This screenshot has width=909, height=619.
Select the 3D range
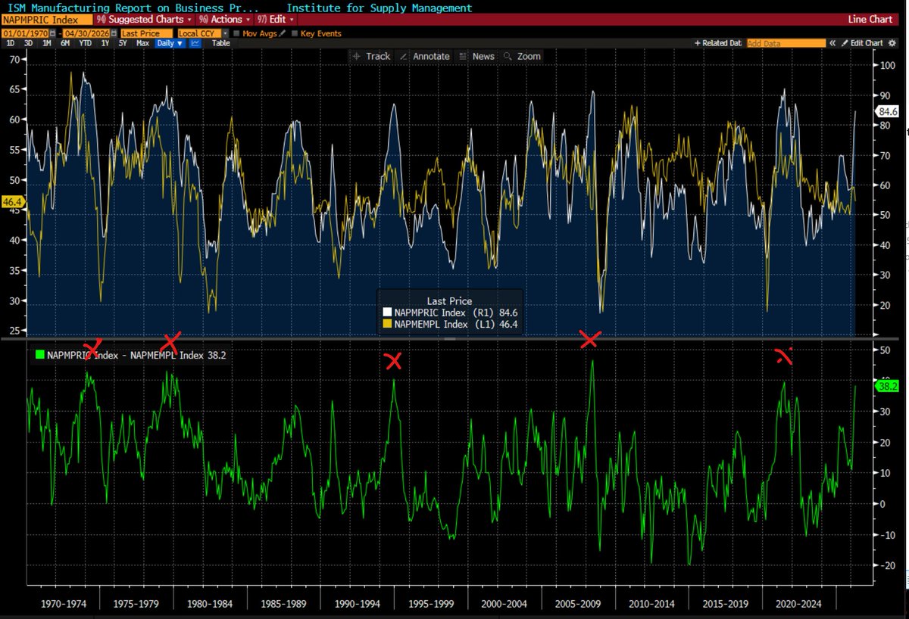click(x=28, y=43)
